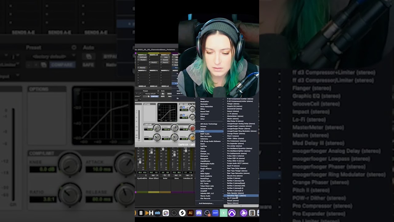394x222 pixels.
Task: Click the dyn button on Bass track
Action: 176,175
